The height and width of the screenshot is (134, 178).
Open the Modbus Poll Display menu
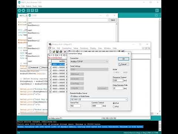[93, 48]
